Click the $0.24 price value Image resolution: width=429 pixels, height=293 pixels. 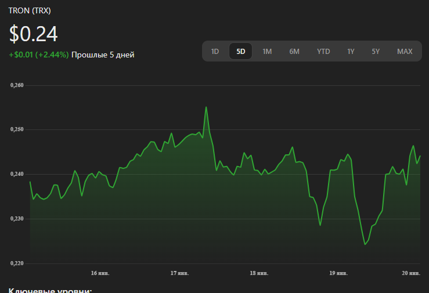33,34
